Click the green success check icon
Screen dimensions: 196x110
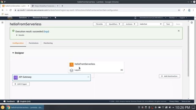[13, 31]
